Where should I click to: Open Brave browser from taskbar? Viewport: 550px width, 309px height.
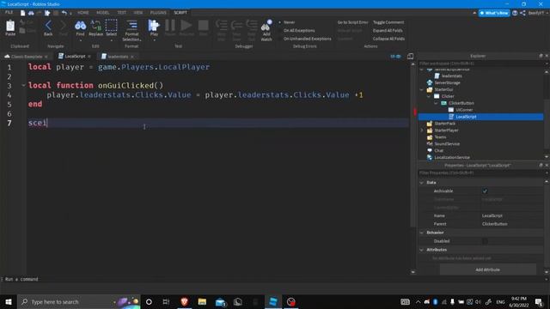[x=184, y=301]
